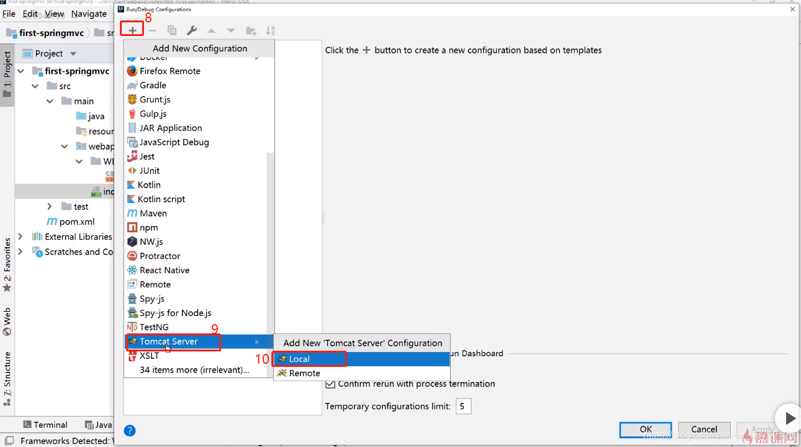Open the 1: Project tool window tab
The image size is (801, 447).
tap(7, 74)
